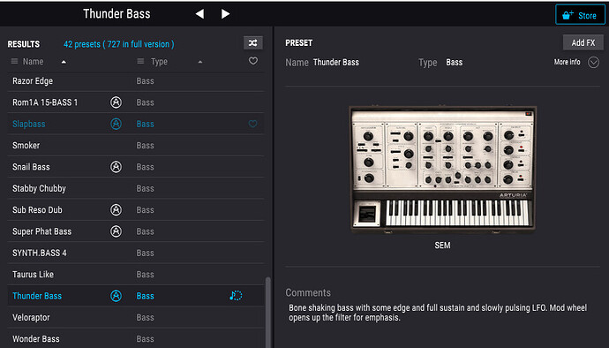Select the Snail Bass preset
Image resolution: width=609 pixels, height=348 pixels.
pyautogui.click(x=136, y=167)
